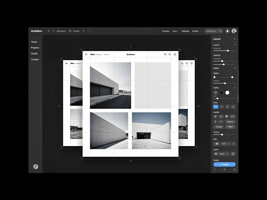Open the link-icon dropdown under Splete
The width and height of the screenshot is (267, 200).
[x=221, y=154]
